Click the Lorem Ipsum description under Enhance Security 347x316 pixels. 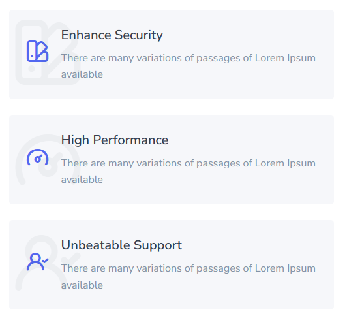pyautogui.click(x=189, y=66)
